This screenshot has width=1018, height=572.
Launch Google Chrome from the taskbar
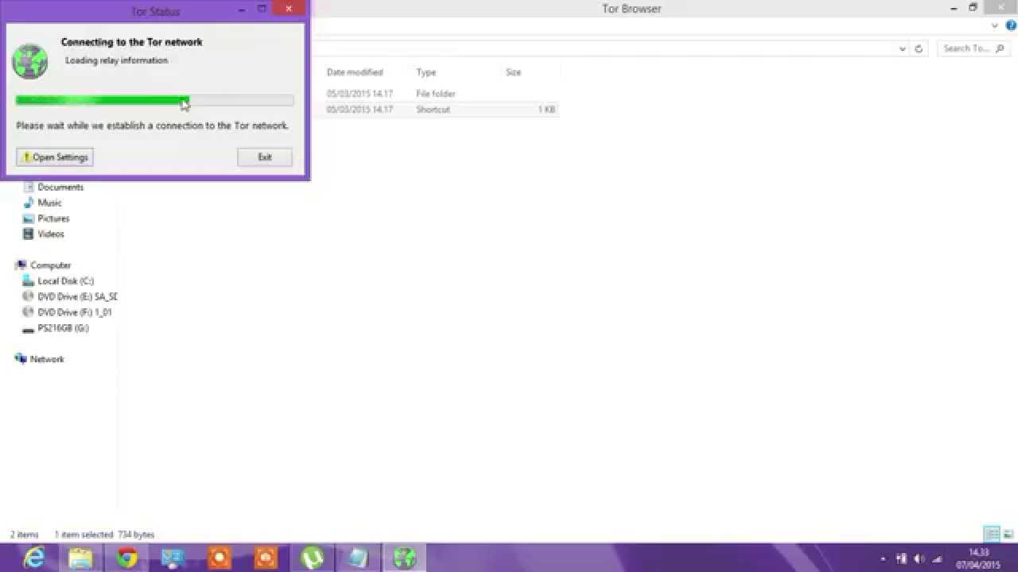(126, 558)
